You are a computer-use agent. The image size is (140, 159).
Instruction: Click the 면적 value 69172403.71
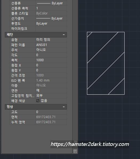point(51,117)
